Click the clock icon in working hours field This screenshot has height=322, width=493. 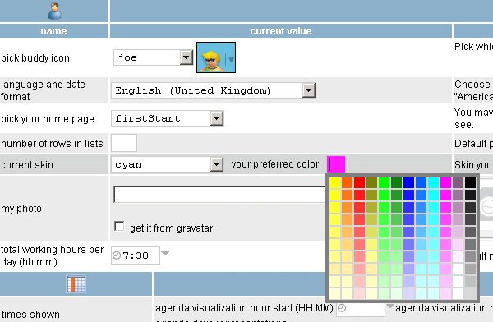tap(117, 255)
